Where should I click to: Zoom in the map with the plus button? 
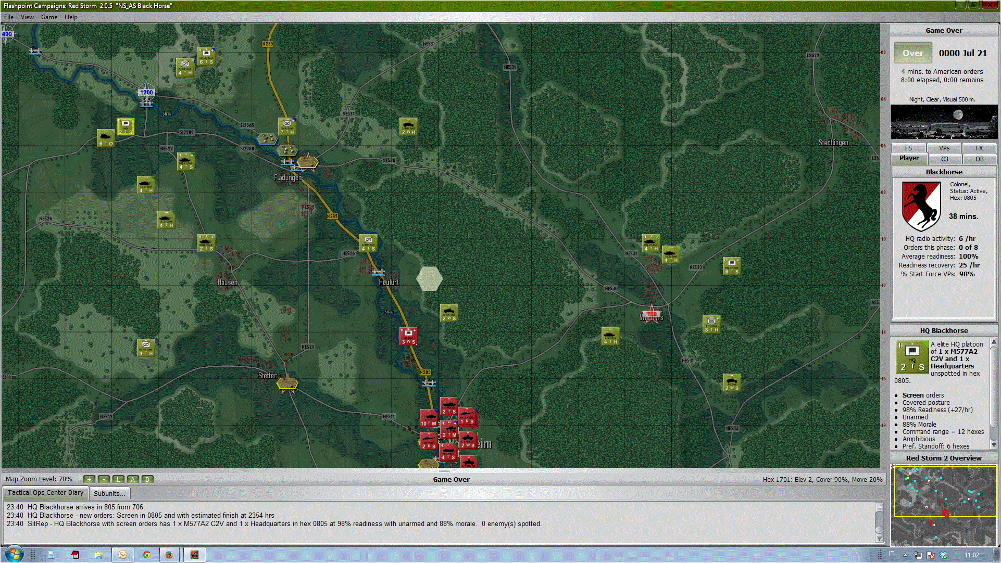click(x=89, y=479)
